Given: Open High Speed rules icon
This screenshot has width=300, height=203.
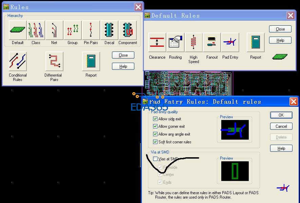Looking at the screenshot, I should coord(194,42).
